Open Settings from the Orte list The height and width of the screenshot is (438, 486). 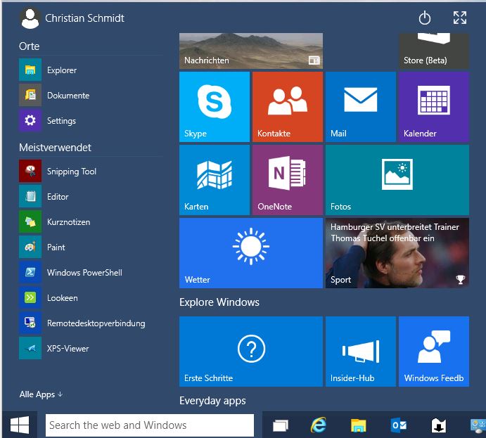pyautogui.click(x=60, y=121)
